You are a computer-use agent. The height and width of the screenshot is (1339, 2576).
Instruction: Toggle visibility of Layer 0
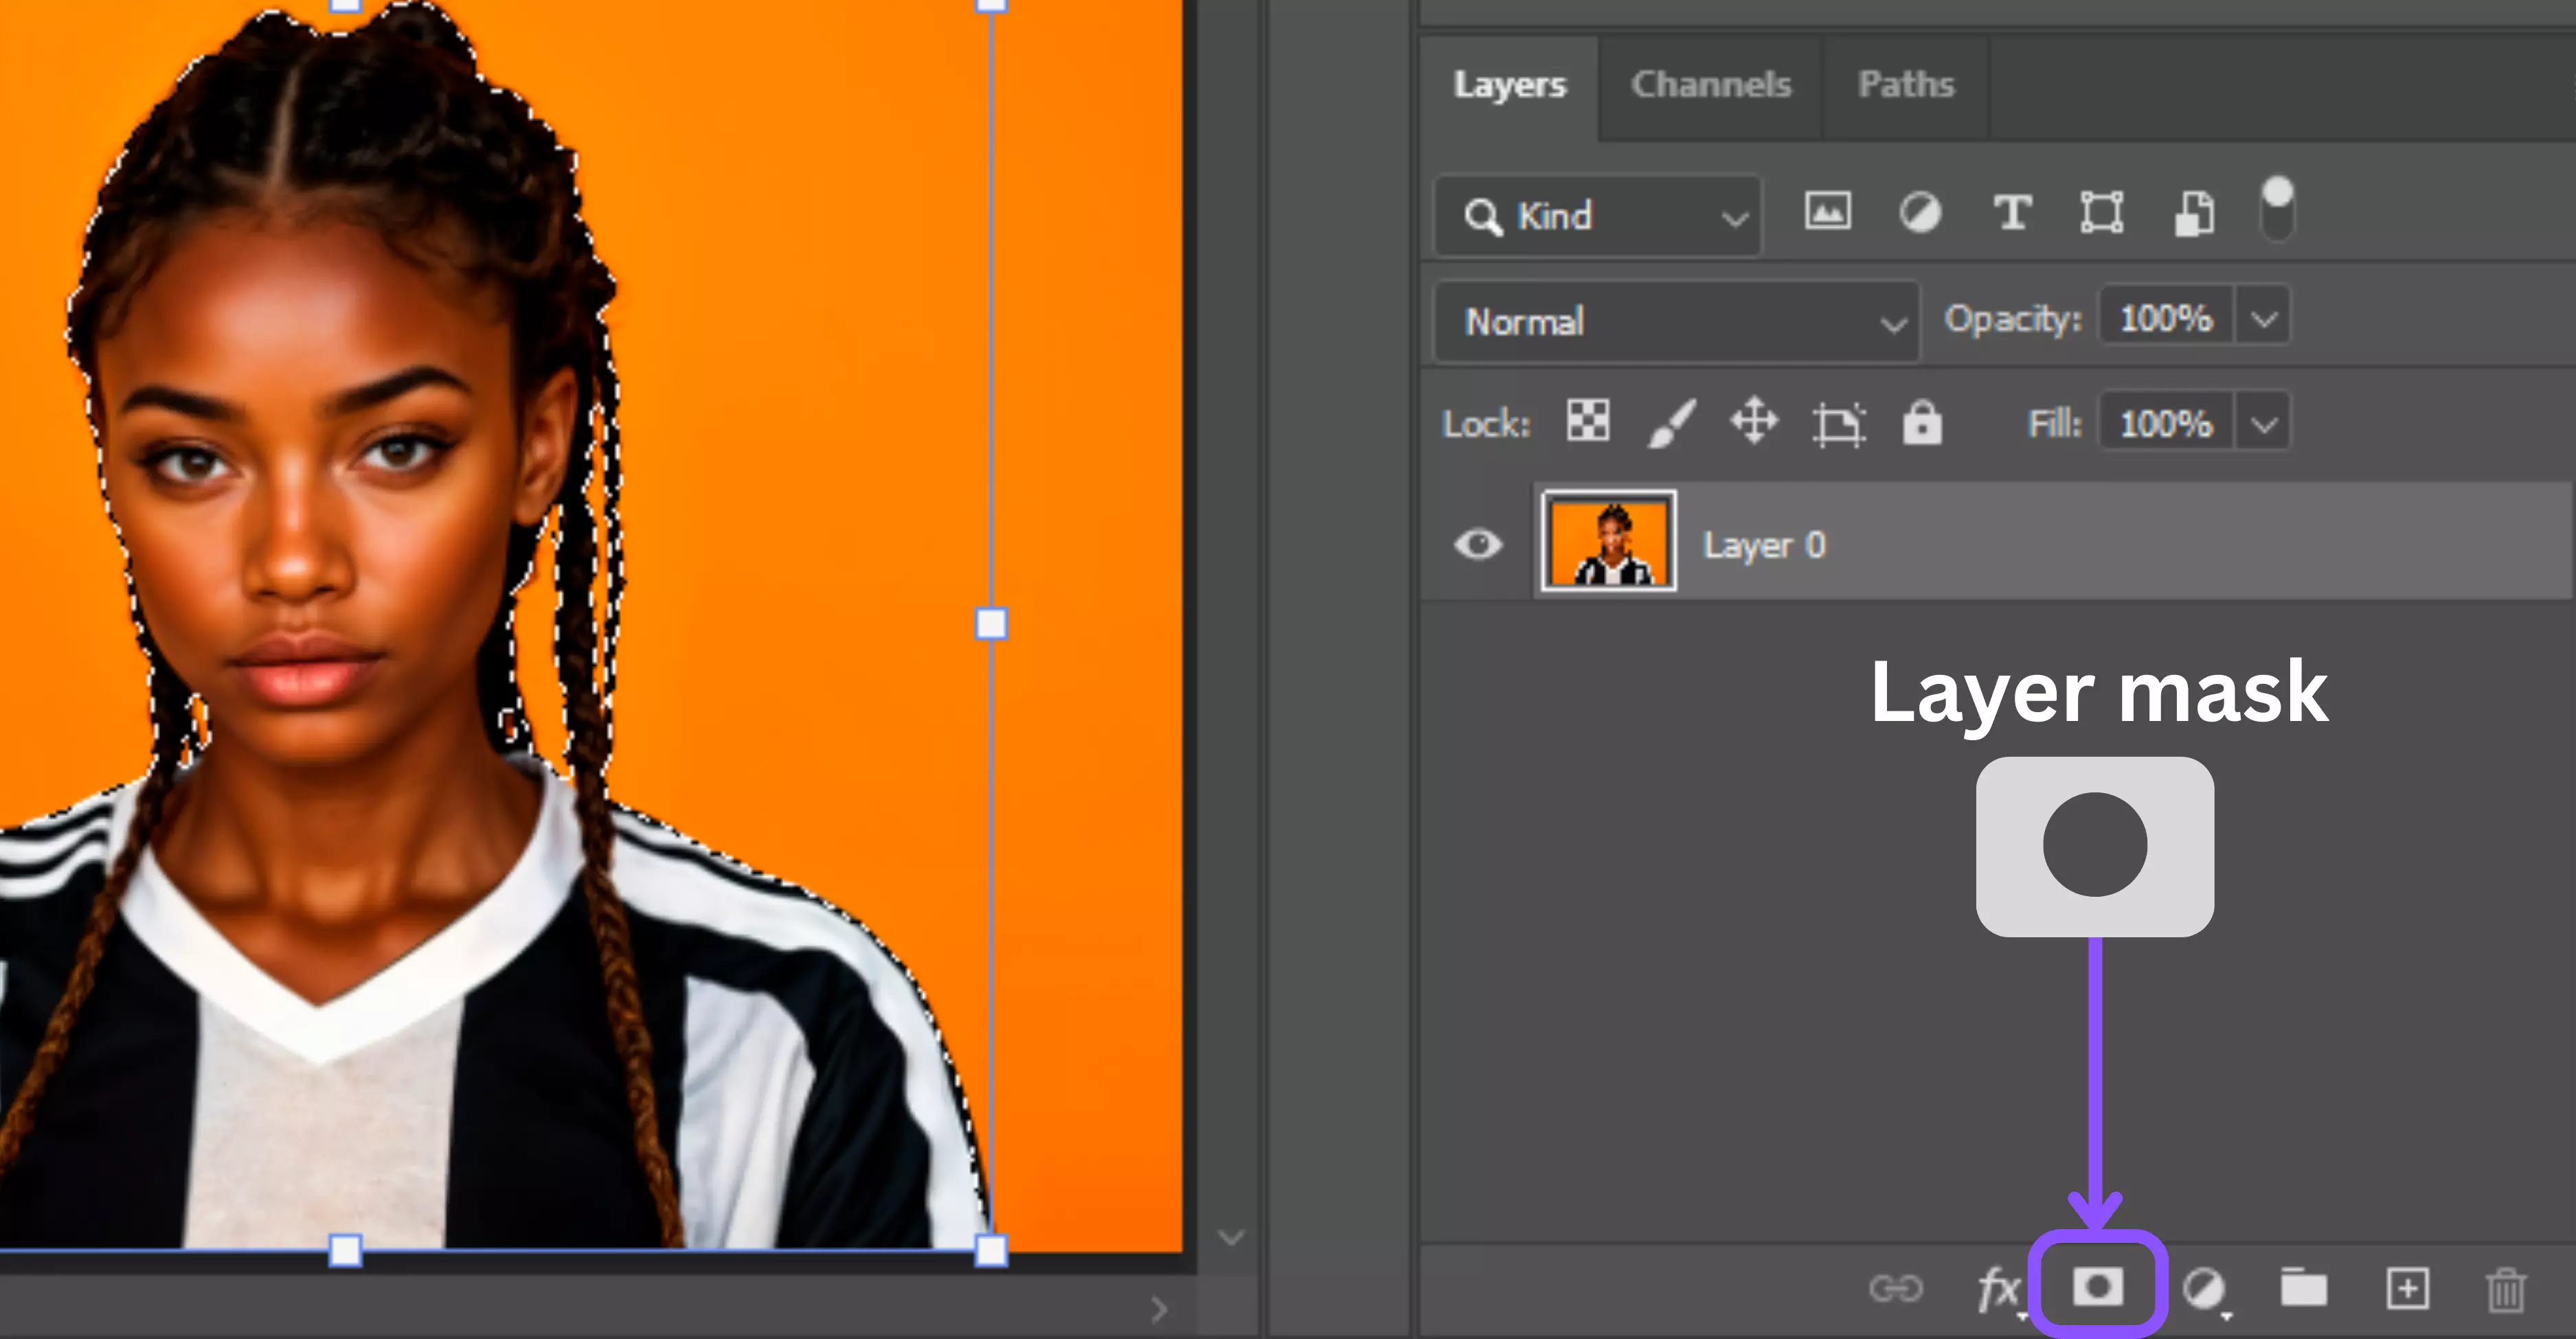1478,545
